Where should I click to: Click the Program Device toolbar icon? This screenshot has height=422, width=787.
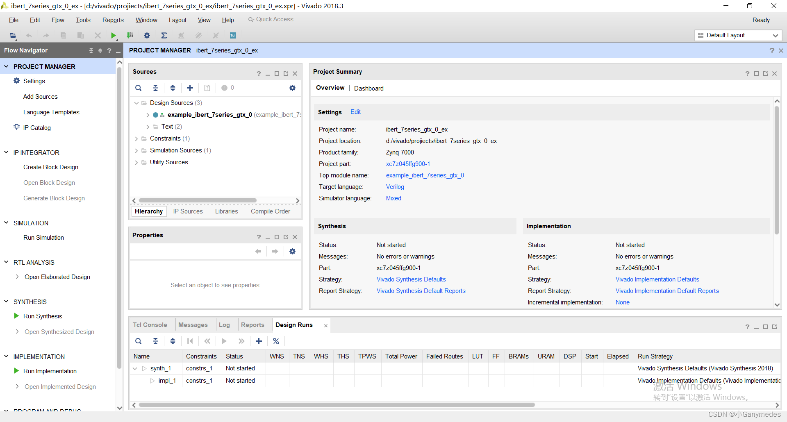pos(130,36)
